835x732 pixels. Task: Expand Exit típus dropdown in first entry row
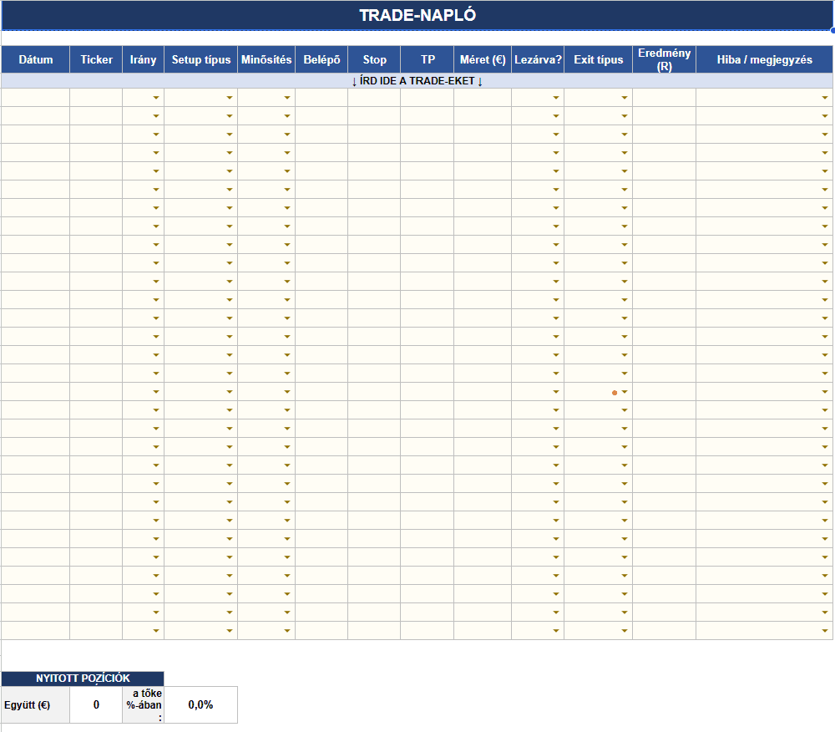625,98
